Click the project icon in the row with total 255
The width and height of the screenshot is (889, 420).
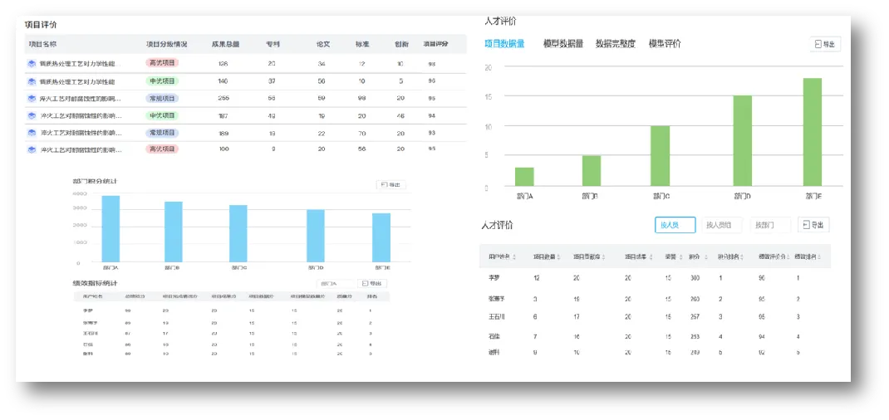[x=32, y=99]
